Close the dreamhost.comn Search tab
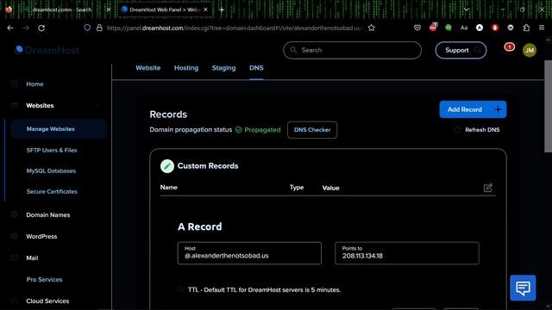The width and height of the screenshot is (552, 310). (109, 9)
